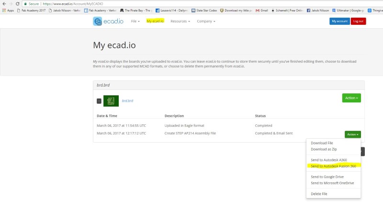Open the Ultimaker Google bookmark
This screenshot has height=211, width=383.
(348, 11)
